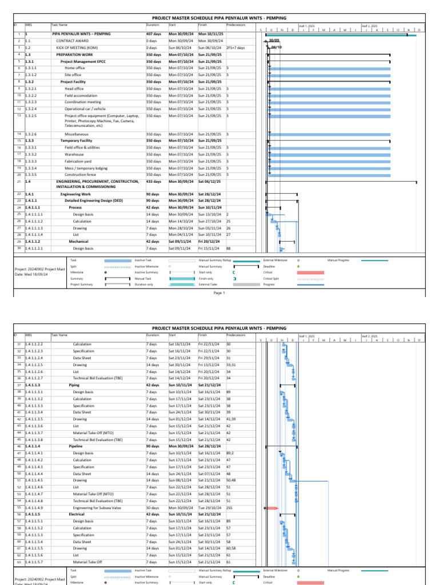Image resolution: width=439 pixels, height=585 pixels.
Task: Select the Mechanical summary task
Action: [x=78, y=242]
